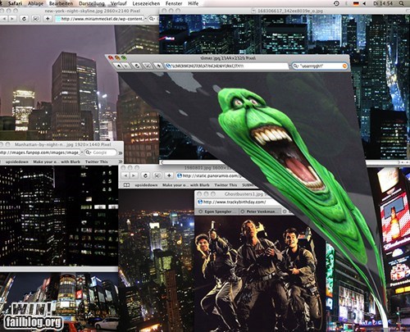Go back in slimer.jpg window
This screenshot has width=410, height=332.
(119, 66)
